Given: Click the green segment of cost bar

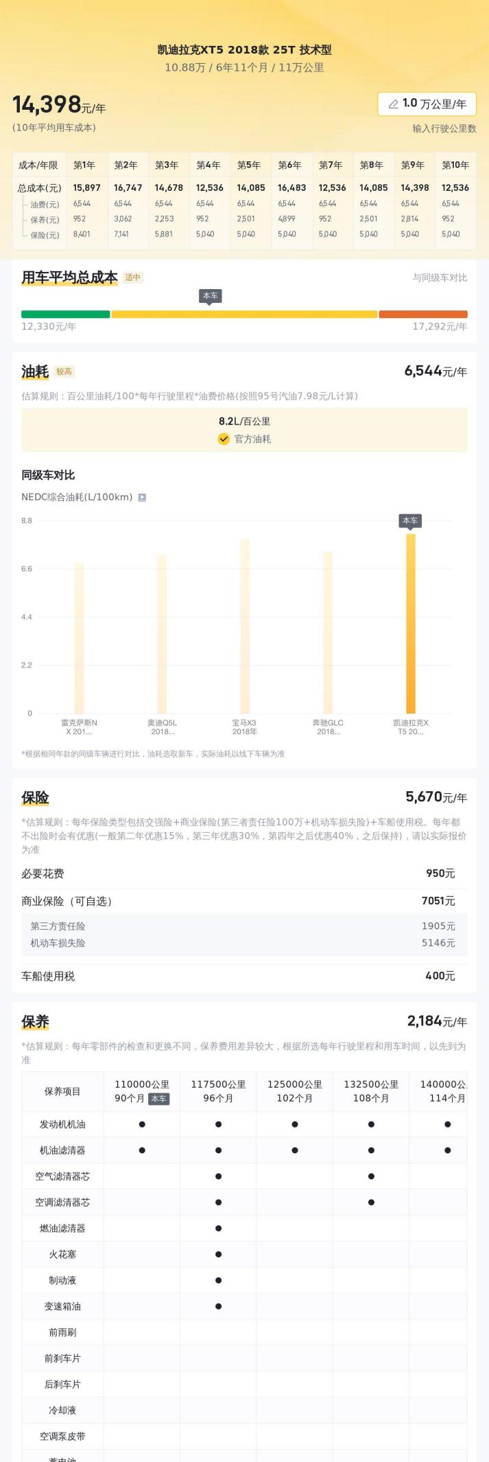Looking at the screenshot, I should 65,314.
